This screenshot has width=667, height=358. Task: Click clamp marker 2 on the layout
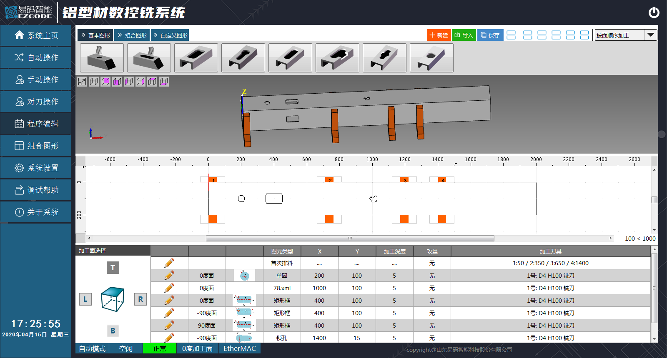[x=329, y=180]
